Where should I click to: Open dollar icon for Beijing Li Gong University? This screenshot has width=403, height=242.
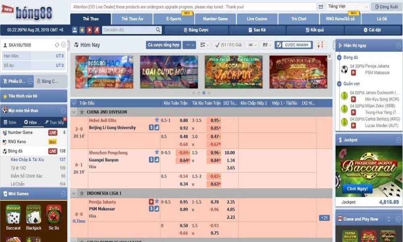point(151,127)
